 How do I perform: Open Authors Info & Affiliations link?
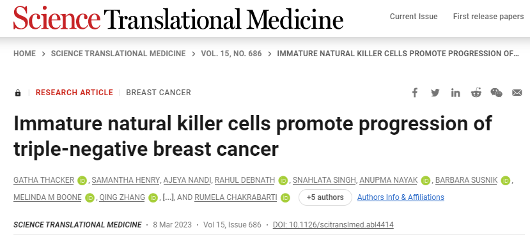[401, 197]
